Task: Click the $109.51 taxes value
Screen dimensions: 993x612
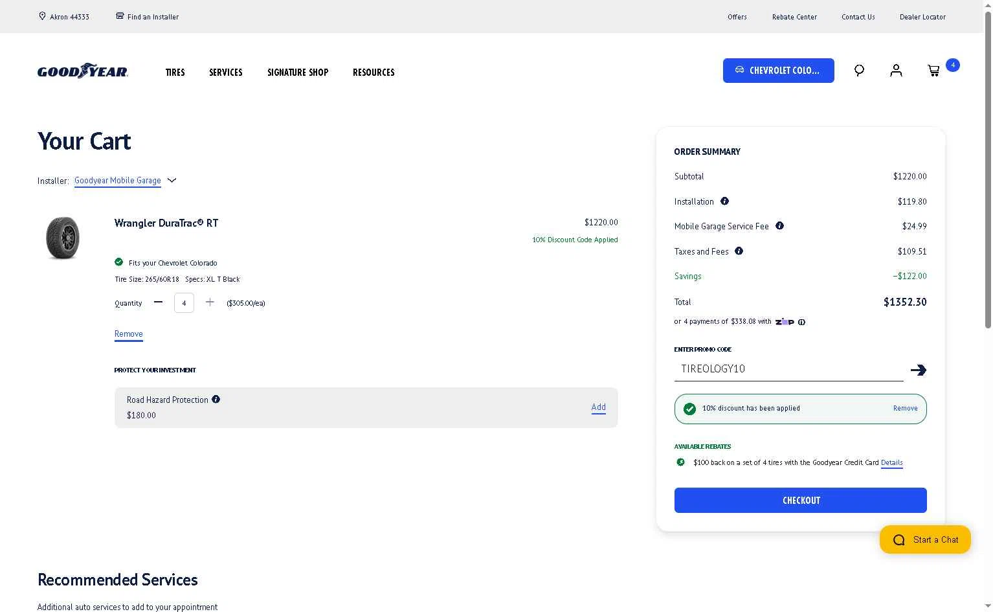Action: click(x=912, y=251)
